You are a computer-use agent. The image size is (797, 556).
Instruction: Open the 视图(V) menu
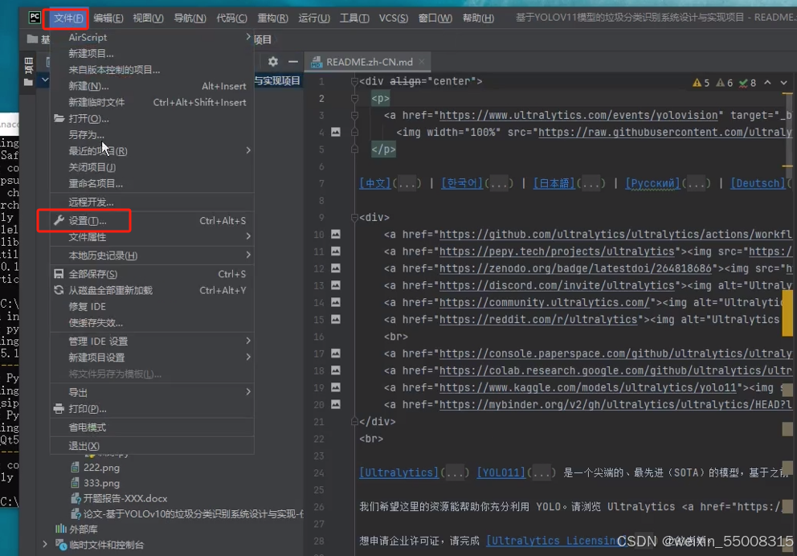click(148, 18)
